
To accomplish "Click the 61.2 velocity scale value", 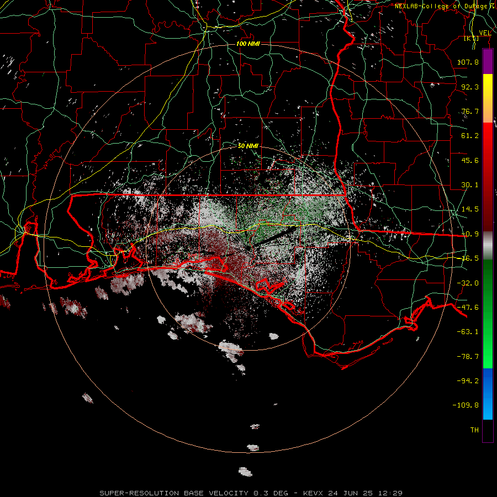I will pyautogui.click(x=470, y=136).
